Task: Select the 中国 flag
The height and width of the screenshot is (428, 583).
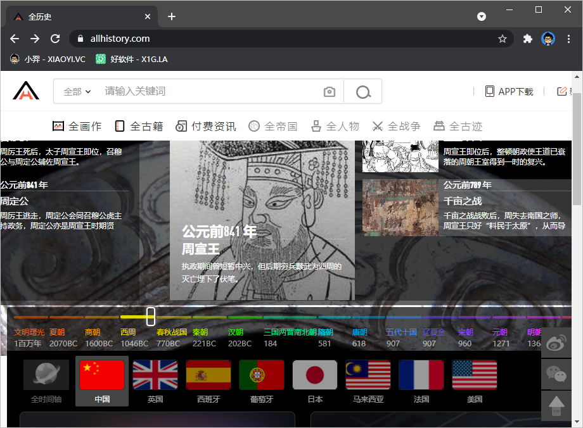Action: [102, 375]
